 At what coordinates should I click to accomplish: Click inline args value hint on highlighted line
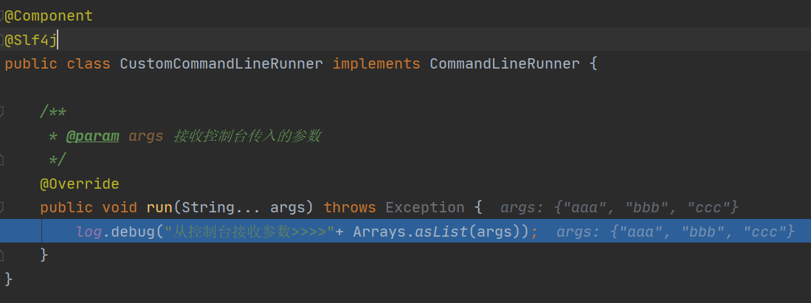point(675,232)
